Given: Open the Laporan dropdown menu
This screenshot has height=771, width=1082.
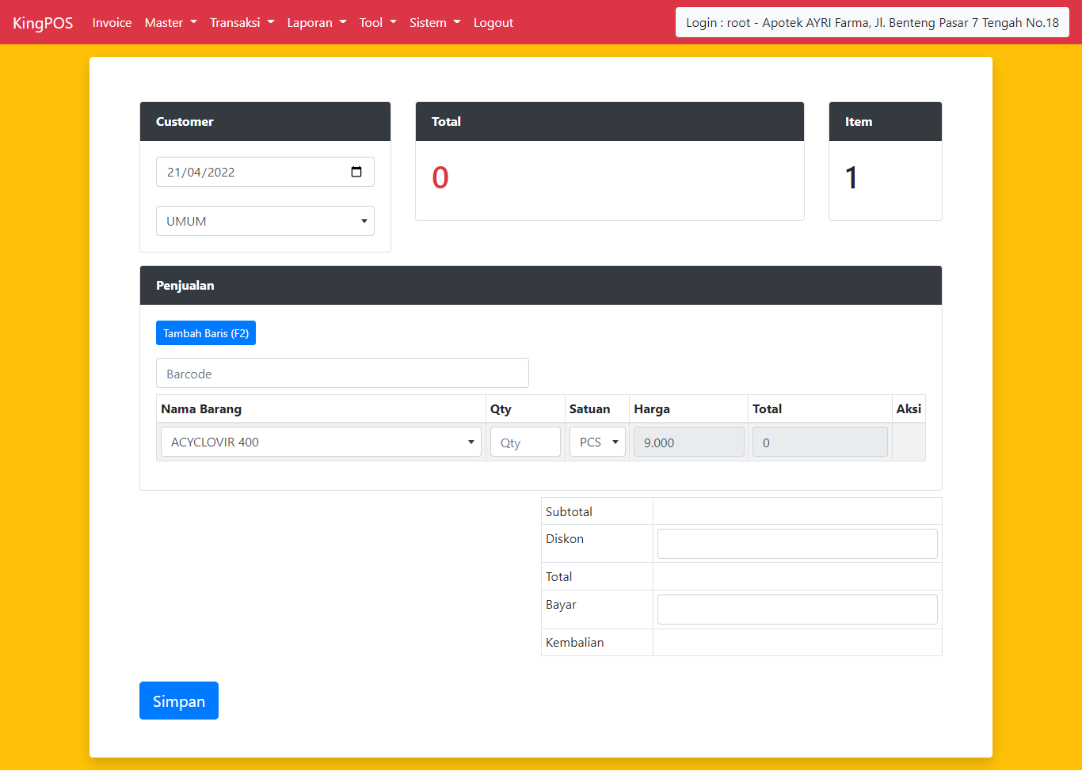Looking at the screenshot, I should pyautogui.click(x=316, y=23).
